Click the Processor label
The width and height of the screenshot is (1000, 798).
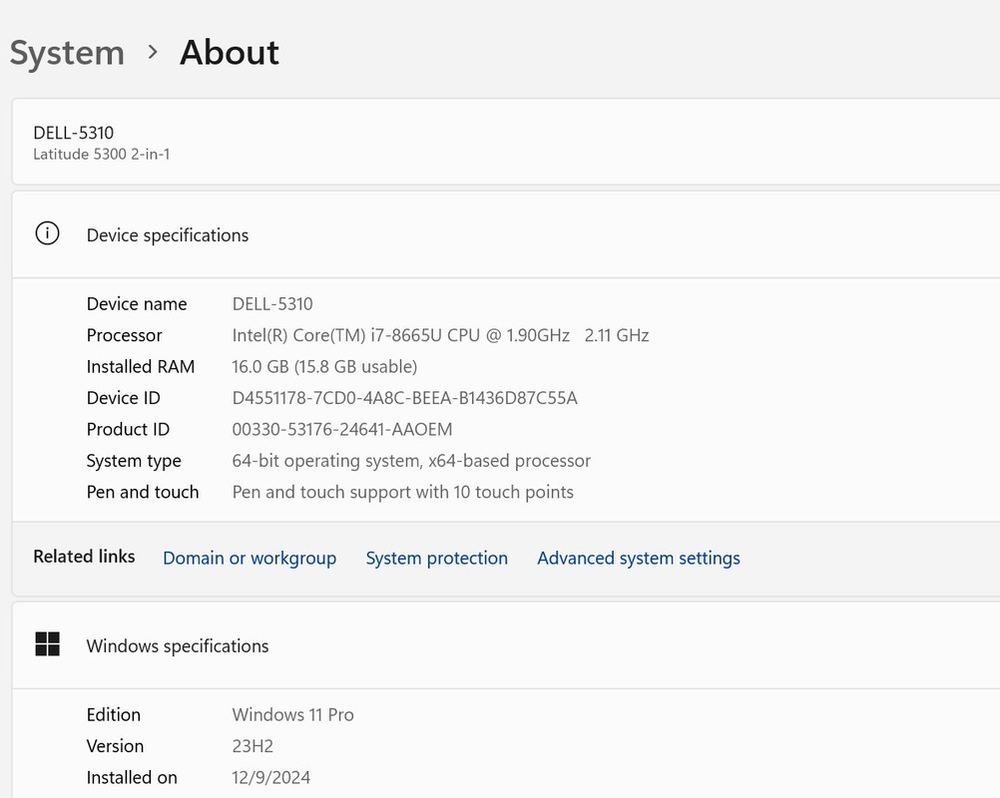pos(125,335)
